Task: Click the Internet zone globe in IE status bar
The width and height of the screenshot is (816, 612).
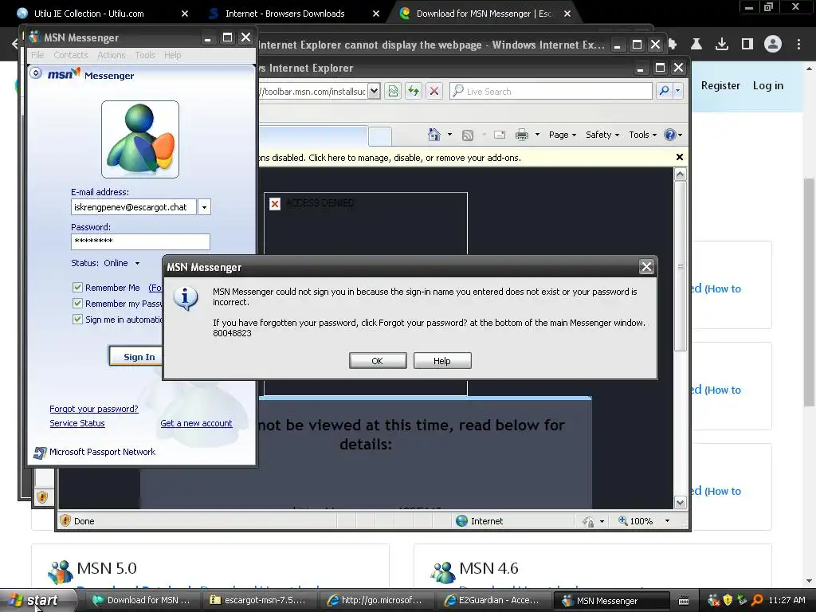Action: click(x=461, y=521)
